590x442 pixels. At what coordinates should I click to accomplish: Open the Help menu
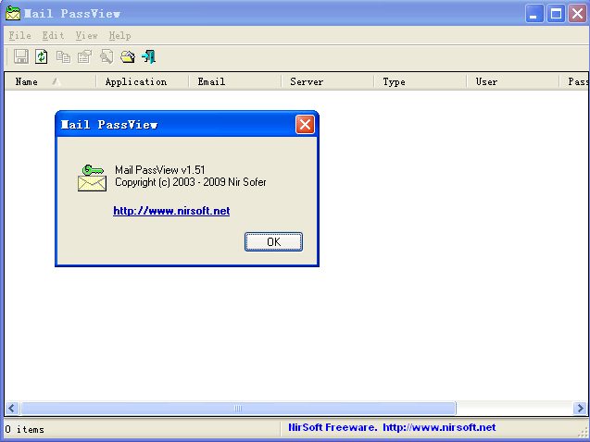click(x=120, y=36)
